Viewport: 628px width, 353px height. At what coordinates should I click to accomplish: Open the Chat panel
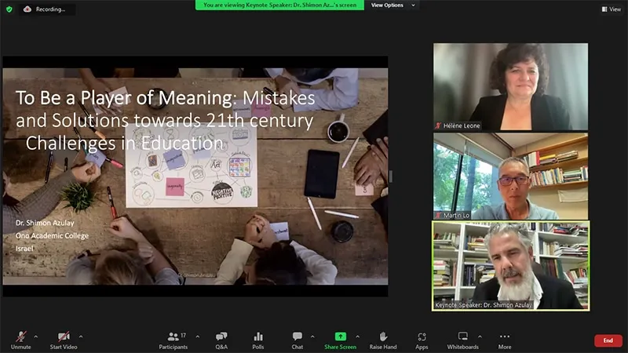point(298,339)
